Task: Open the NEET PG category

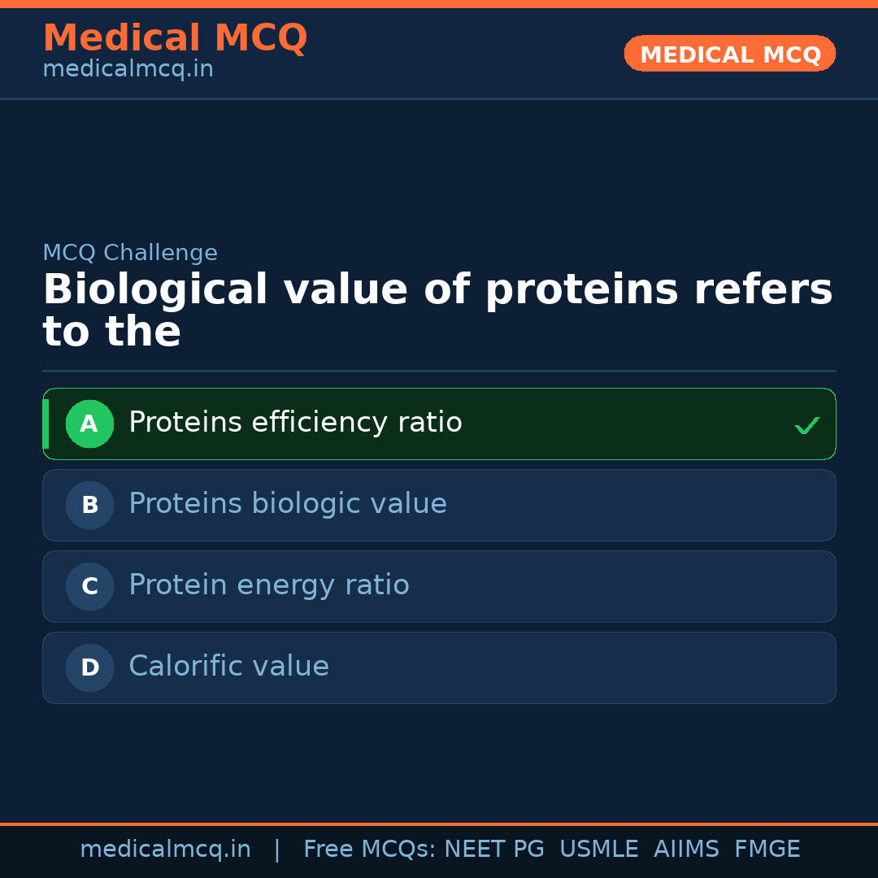Action: (493, 848)
